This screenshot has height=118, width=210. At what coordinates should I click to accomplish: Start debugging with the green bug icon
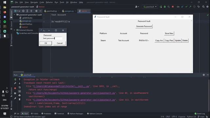(x=165, y=7)
